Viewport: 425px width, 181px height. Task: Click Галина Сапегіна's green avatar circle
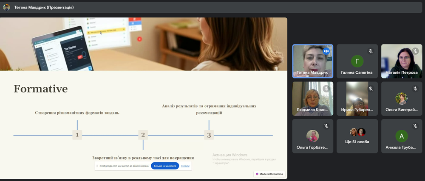coord(357,61)
